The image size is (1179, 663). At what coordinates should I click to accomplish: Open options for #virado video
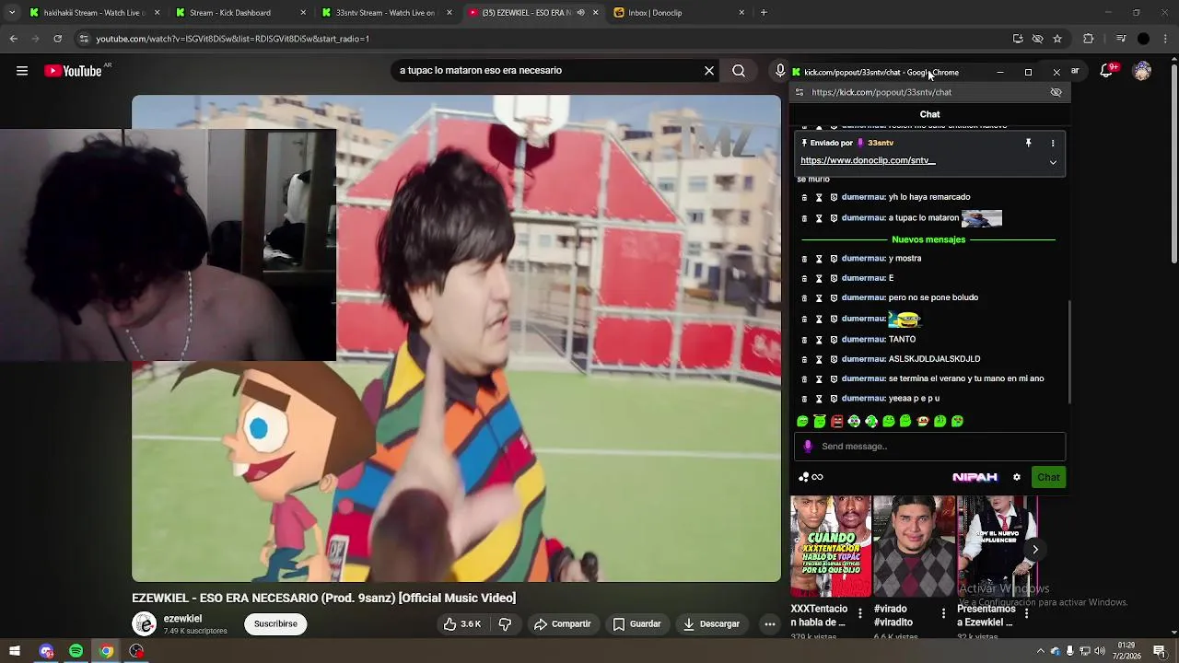(943, 613)
